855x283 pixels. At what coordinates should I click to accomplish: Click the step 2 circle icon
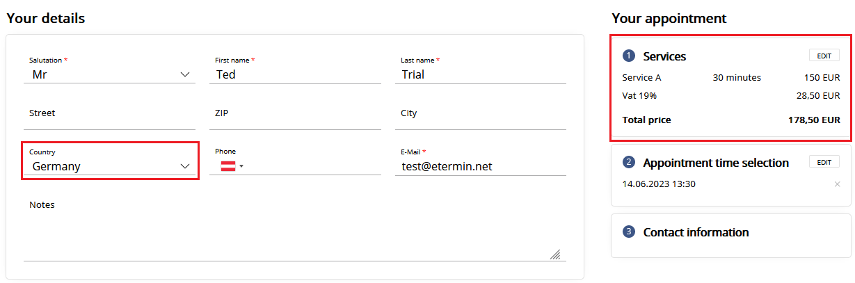point(629,163)
